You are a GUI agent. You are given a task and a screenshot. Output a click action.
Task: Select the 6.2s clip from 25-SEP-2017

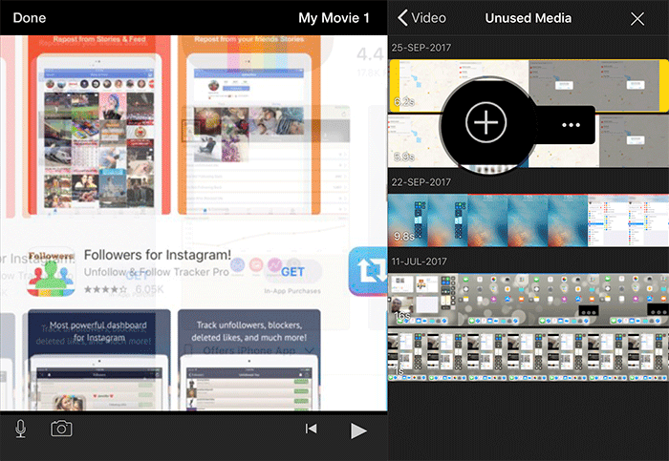[529, 86]
